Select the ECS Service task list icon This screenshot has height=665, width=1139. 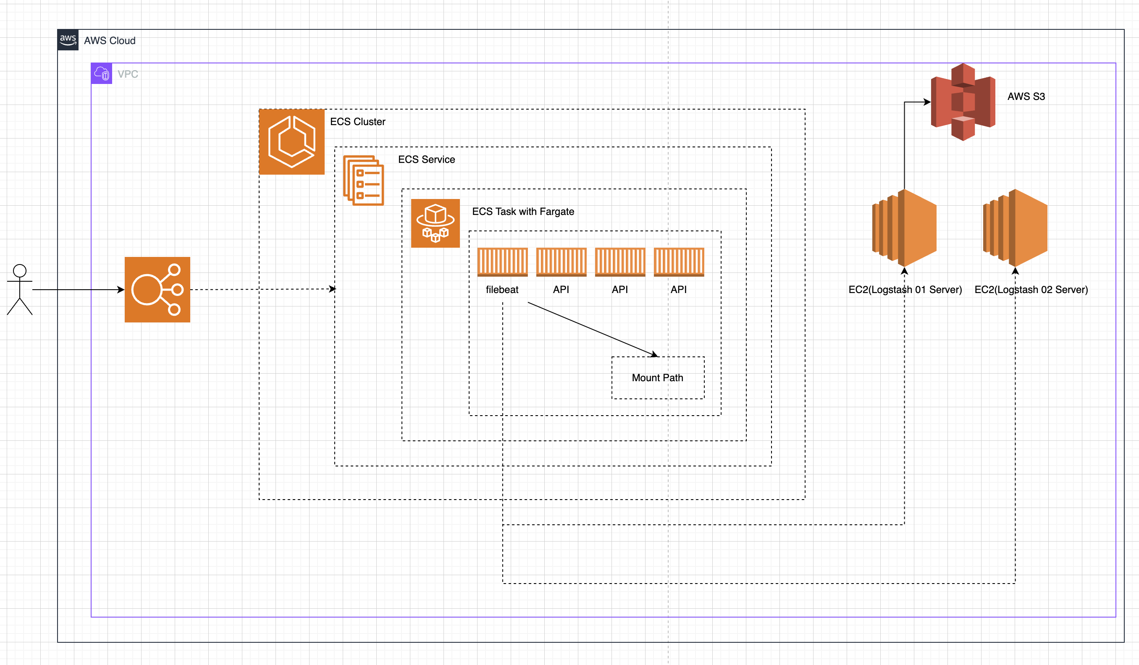tap(363, 180)
